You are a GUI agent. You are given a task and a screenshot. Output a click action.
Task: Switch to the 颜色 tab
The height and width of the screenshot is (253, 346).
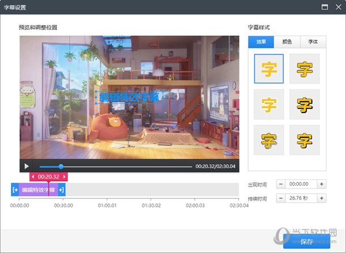[x=287, y=41]
